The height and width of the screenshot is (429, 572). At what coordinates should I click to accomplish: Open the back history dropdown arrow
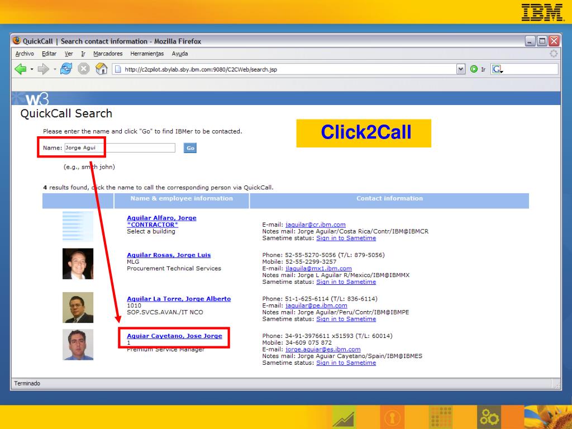coord(32,69)
